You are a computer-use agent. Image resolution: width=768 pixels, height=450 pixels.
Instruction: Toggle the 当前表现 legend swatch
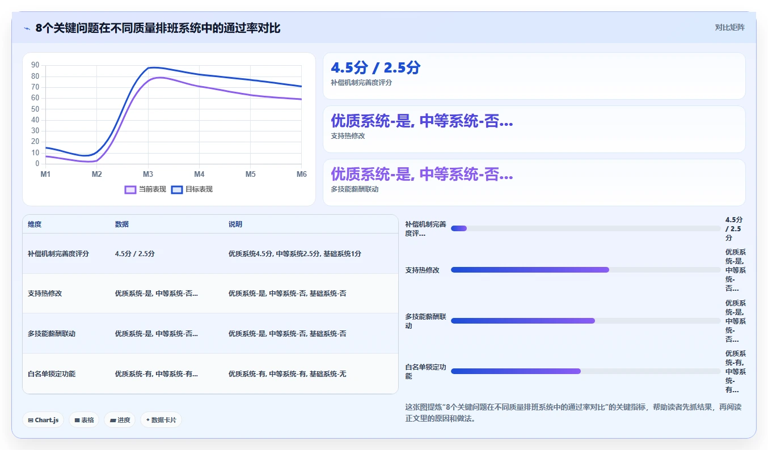coord(130,189)
